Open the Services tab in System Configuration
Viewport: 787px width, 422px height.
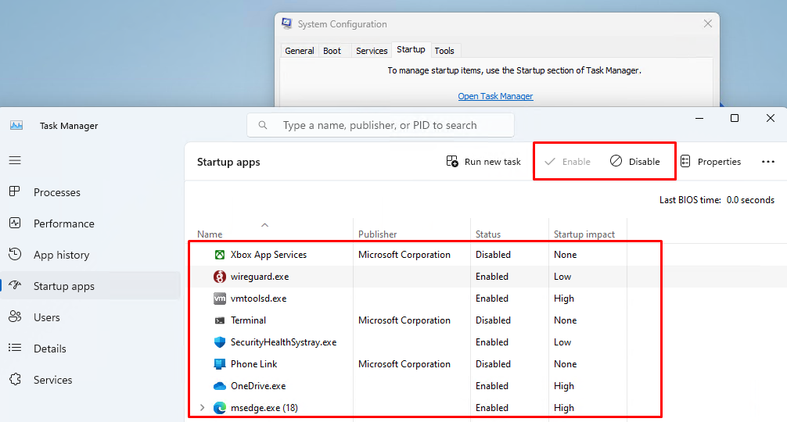[x=372, y=51]
